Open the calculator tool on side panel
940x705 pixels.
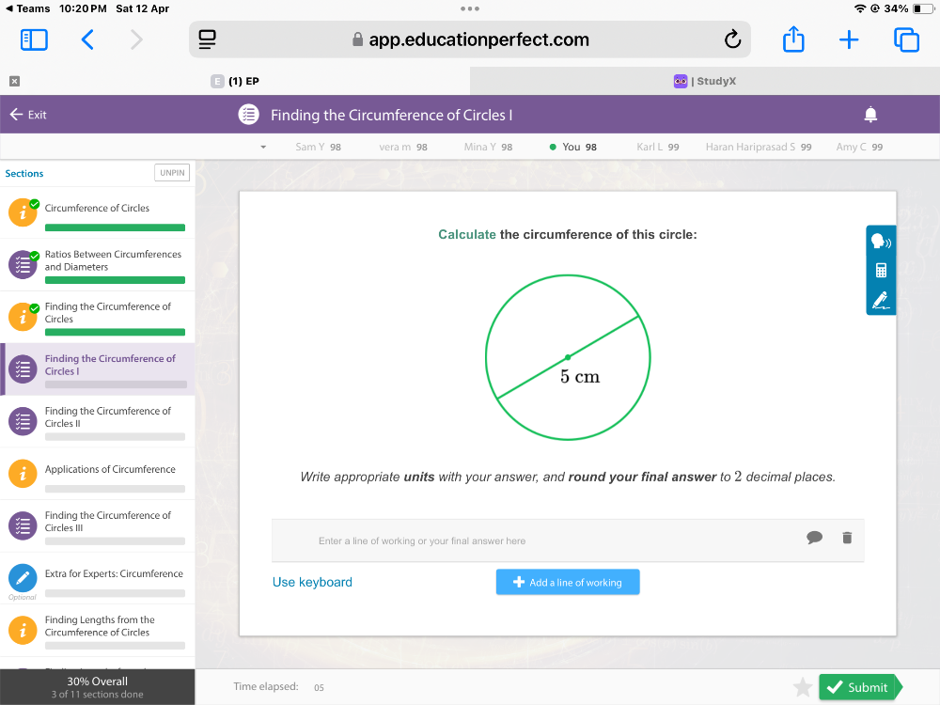(x=881, y=271)
